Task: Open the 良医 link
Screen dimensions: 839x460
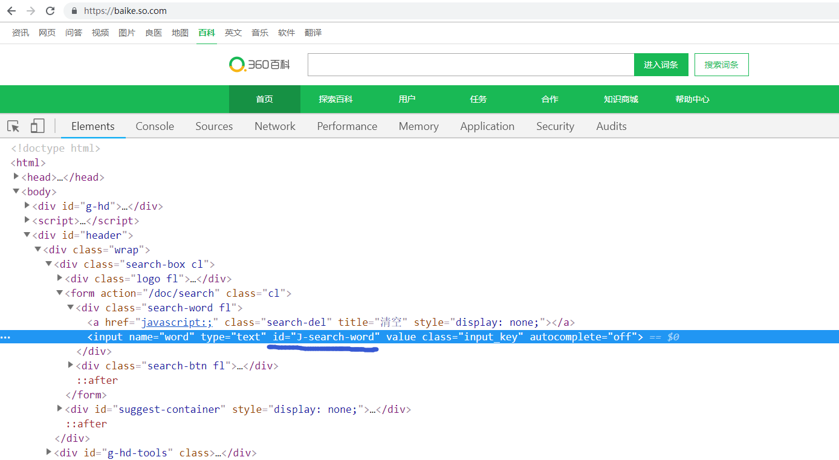Action: (154, 33)
